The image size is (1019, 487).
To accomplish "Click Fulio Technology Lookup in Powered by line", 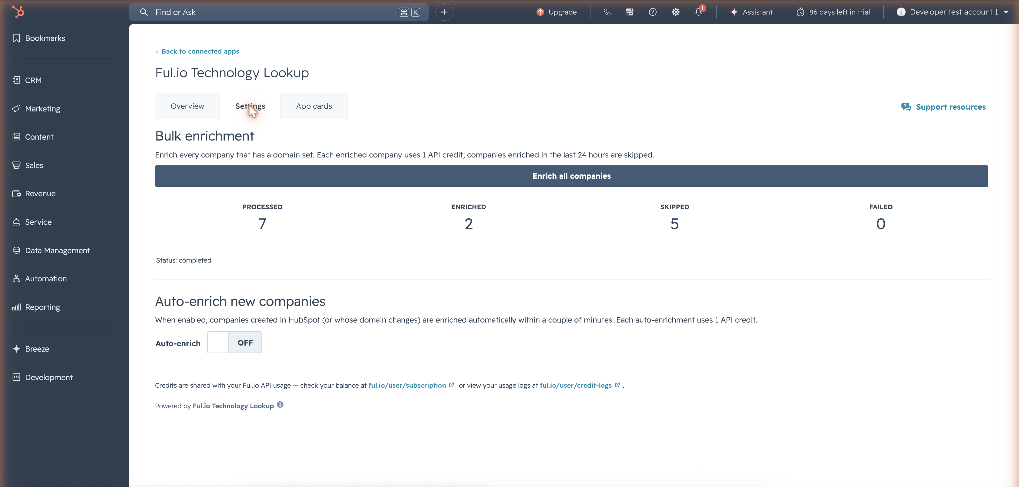I will click(x=233, y=406).
